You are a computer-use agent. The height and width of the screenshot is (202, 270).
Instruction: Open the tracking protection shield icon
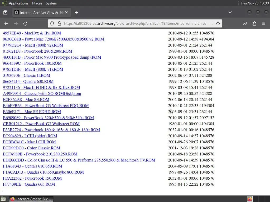tap(52, 23)
